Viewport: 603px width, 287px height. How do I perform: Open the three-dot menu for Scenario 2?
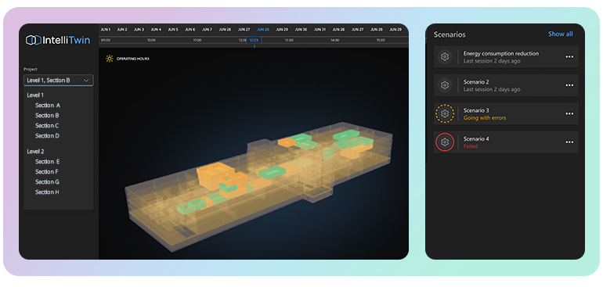(x=569, y=85)
